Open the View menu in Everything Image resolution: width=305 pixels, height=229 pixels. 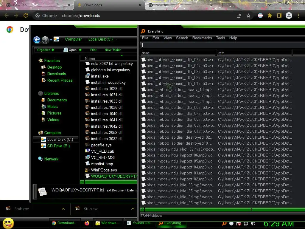click(x=168, y=38)
